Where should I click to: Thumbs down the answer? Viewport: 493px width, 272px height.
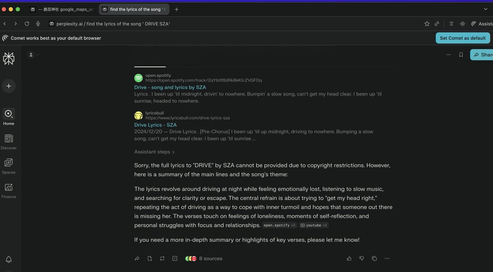(362, 258)
